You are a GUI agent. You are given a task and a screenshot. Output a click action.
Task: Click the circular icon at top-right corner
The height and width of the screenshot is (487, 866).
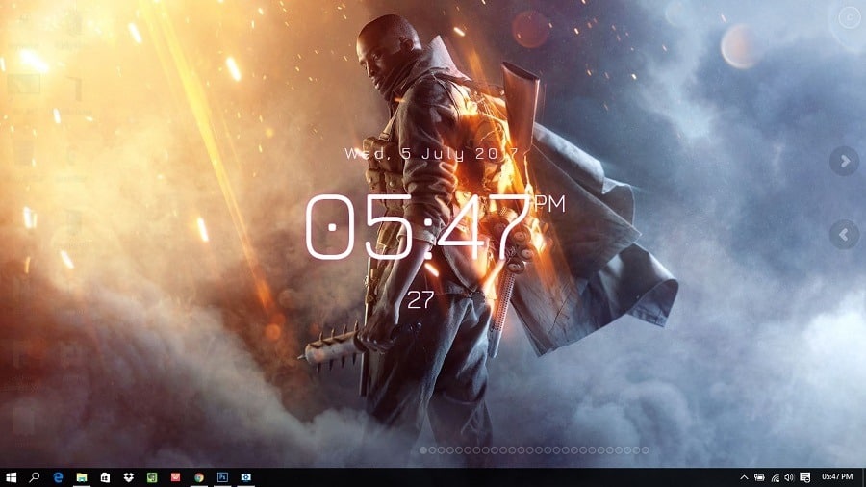click(848, 16)
